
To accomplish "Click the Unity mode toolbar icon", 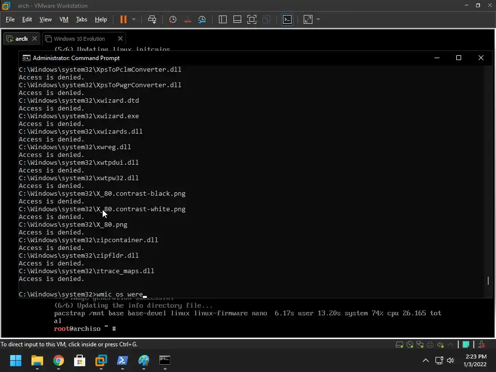I will pyautogui.click(x=267, y=19).
